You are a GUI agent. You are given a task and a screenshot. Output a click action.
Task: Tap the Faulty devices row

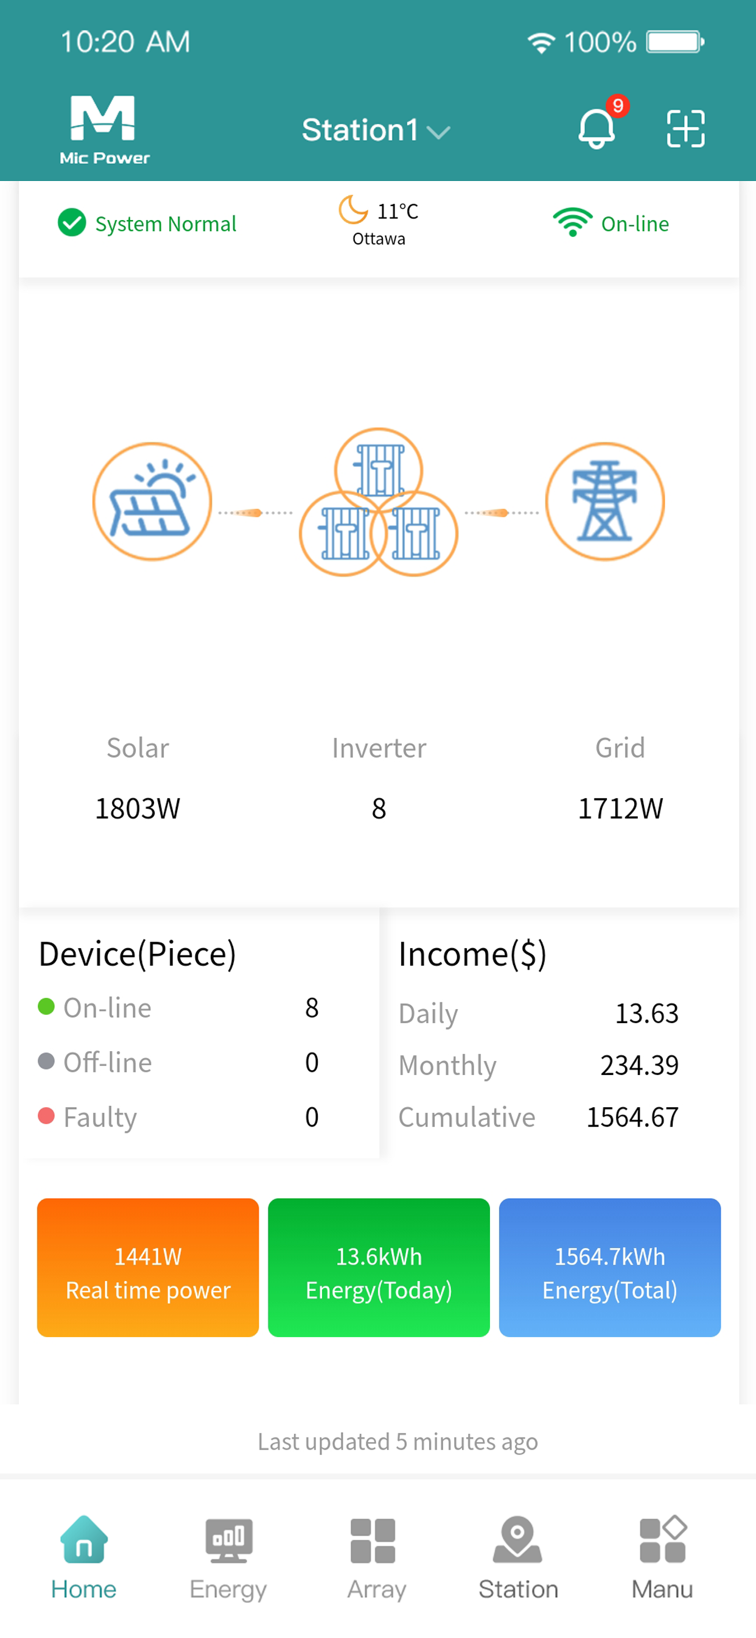(178, 1117)
